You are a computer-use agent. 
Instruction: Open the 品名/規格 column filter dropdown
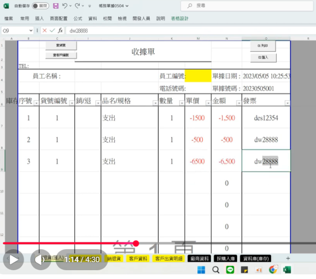tap(155, 103)
